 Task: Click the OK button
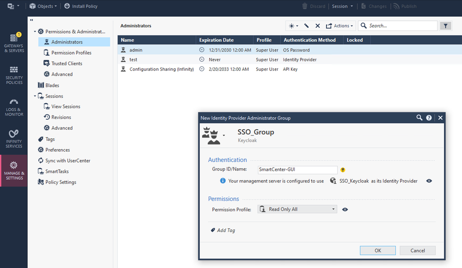(x=377, y=250)
